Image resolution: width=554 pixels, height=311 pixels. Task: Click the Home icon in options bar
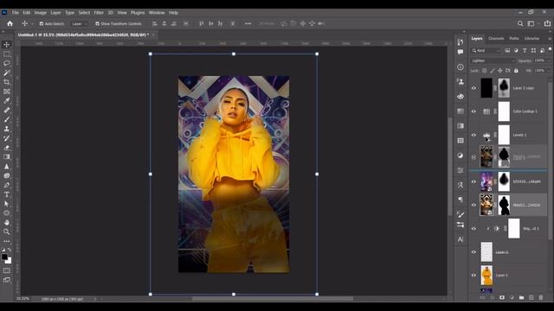(x=10, y=23)
